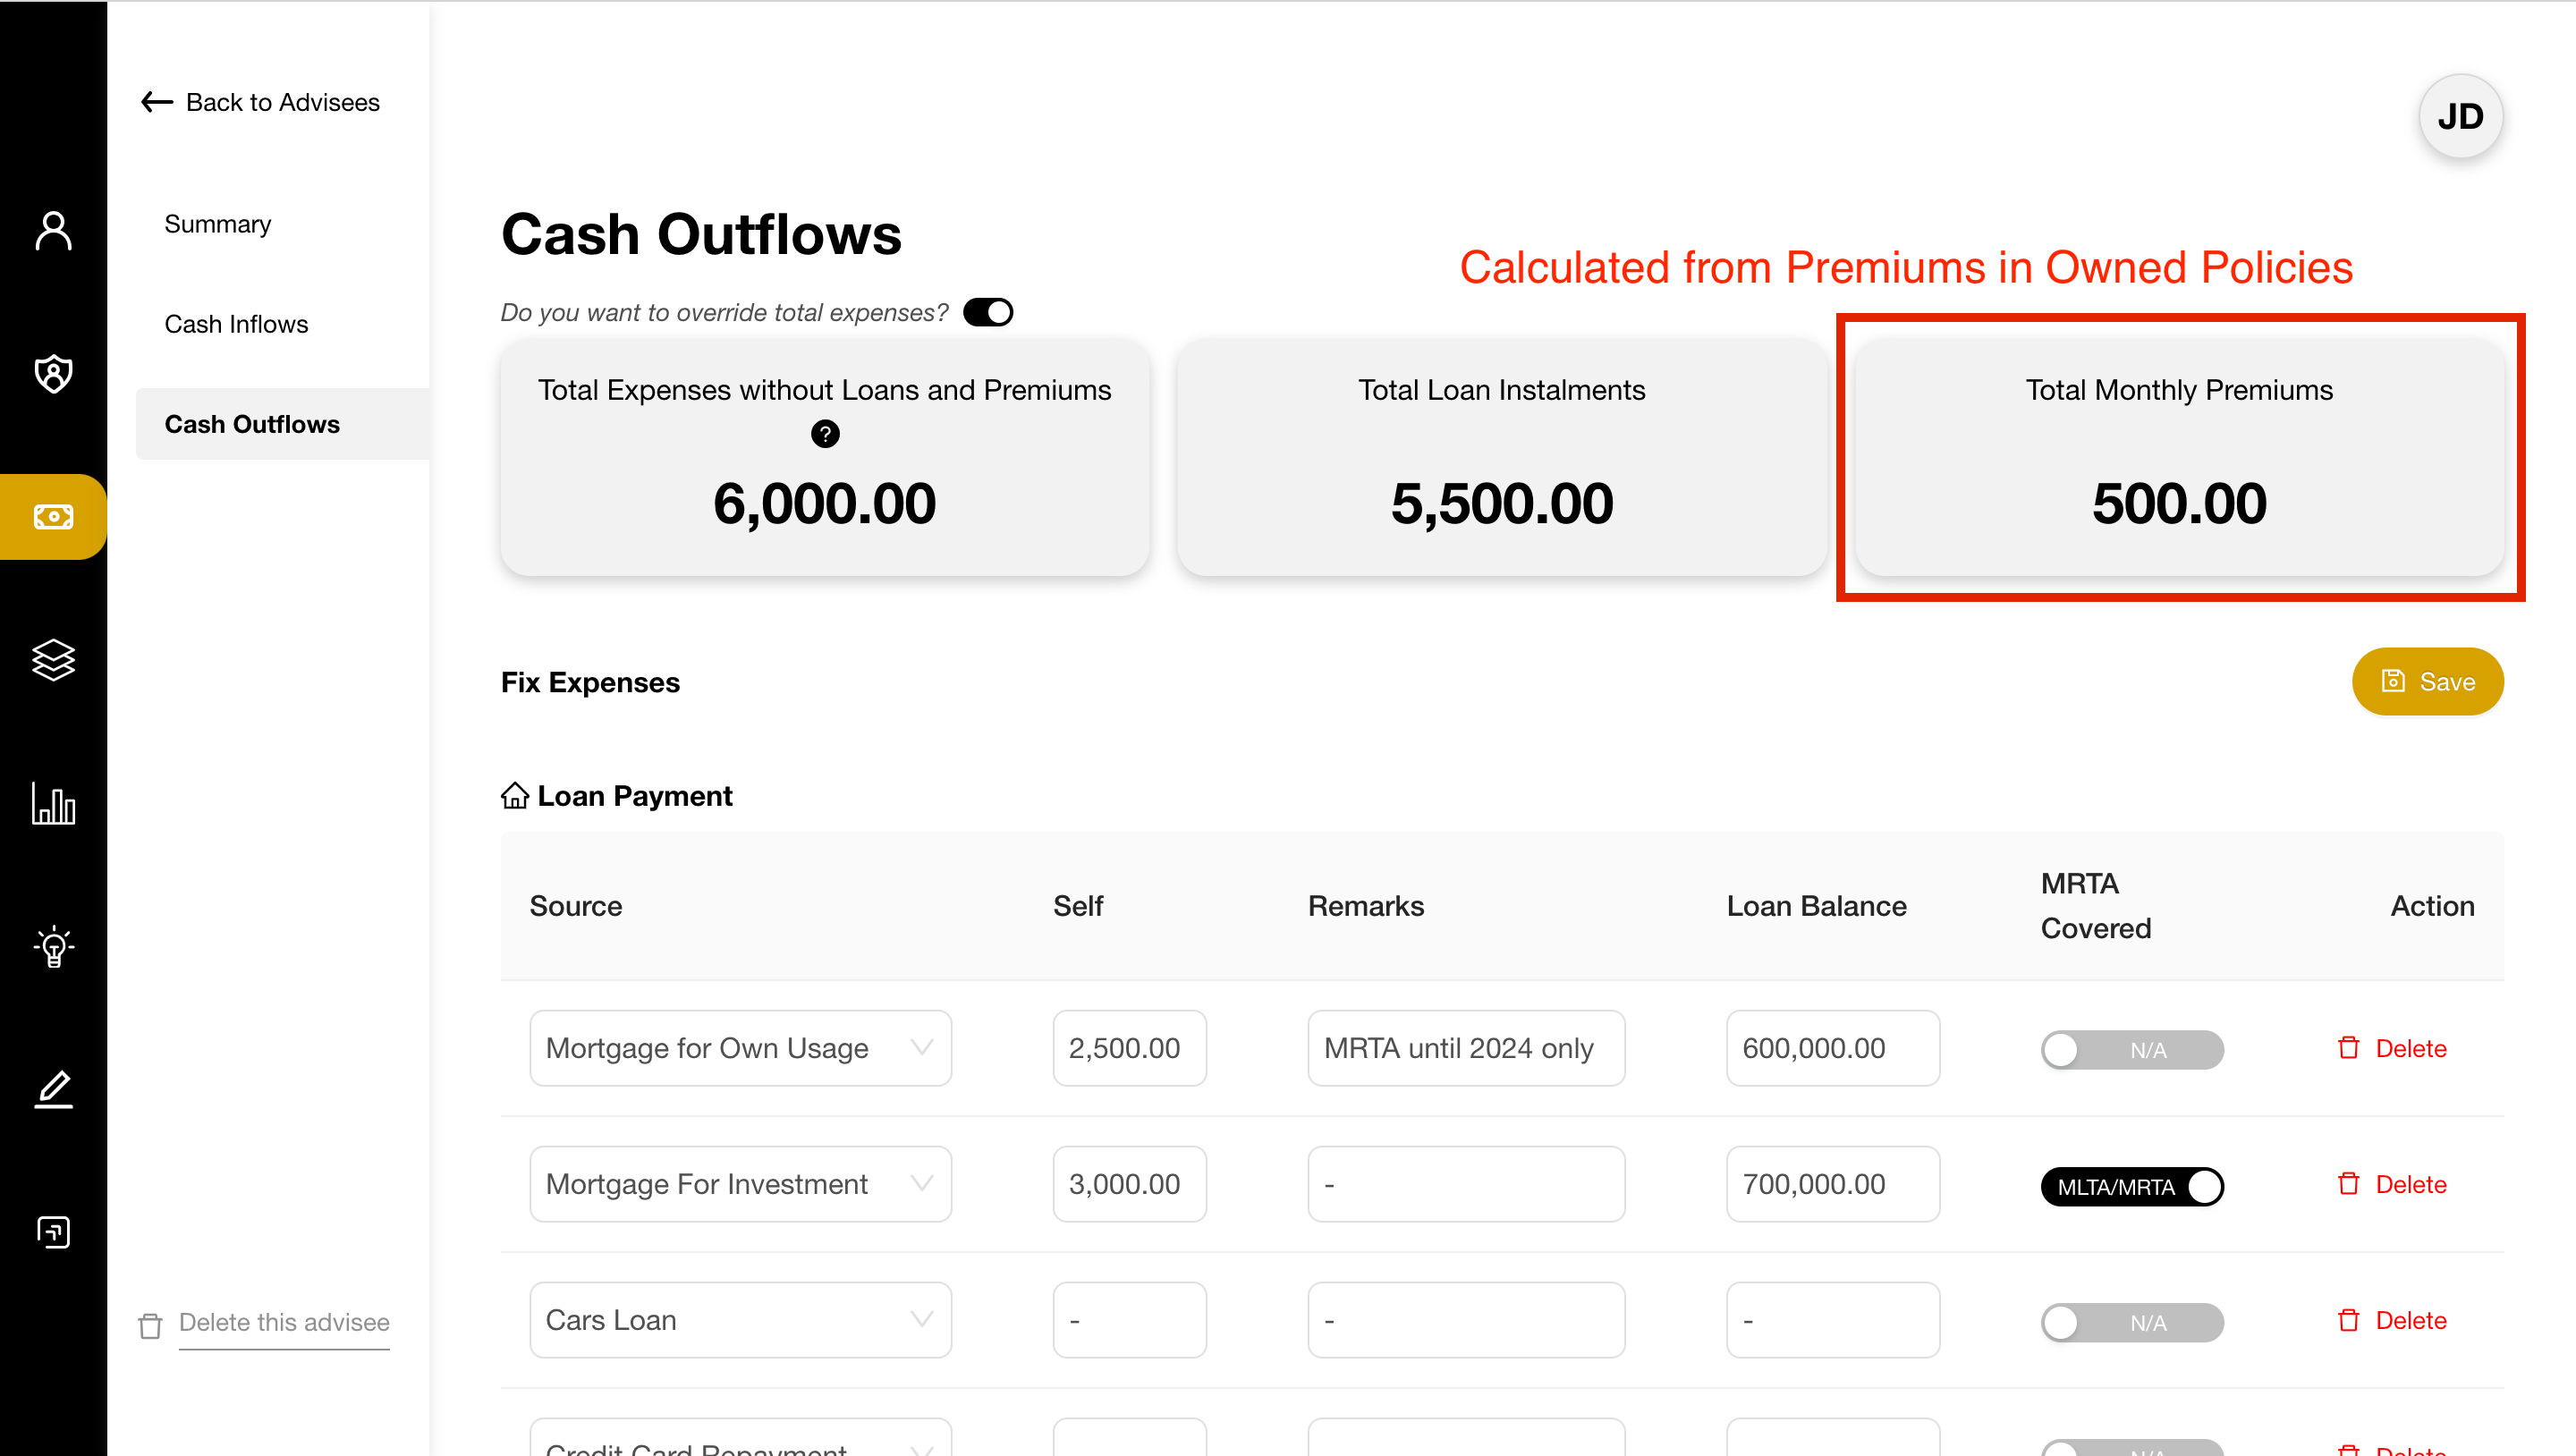Delete the Mortgage For Investment row
Image resolution: width=2576 pixels, height=1456 pixels.
[x=2391, y=1184]
